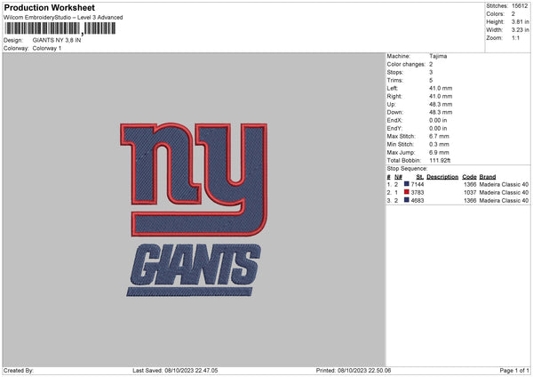Click the 'Production Worksheet' title
Image resolution: width=533 pixels, height=377 pixels.
click(49, 7)
